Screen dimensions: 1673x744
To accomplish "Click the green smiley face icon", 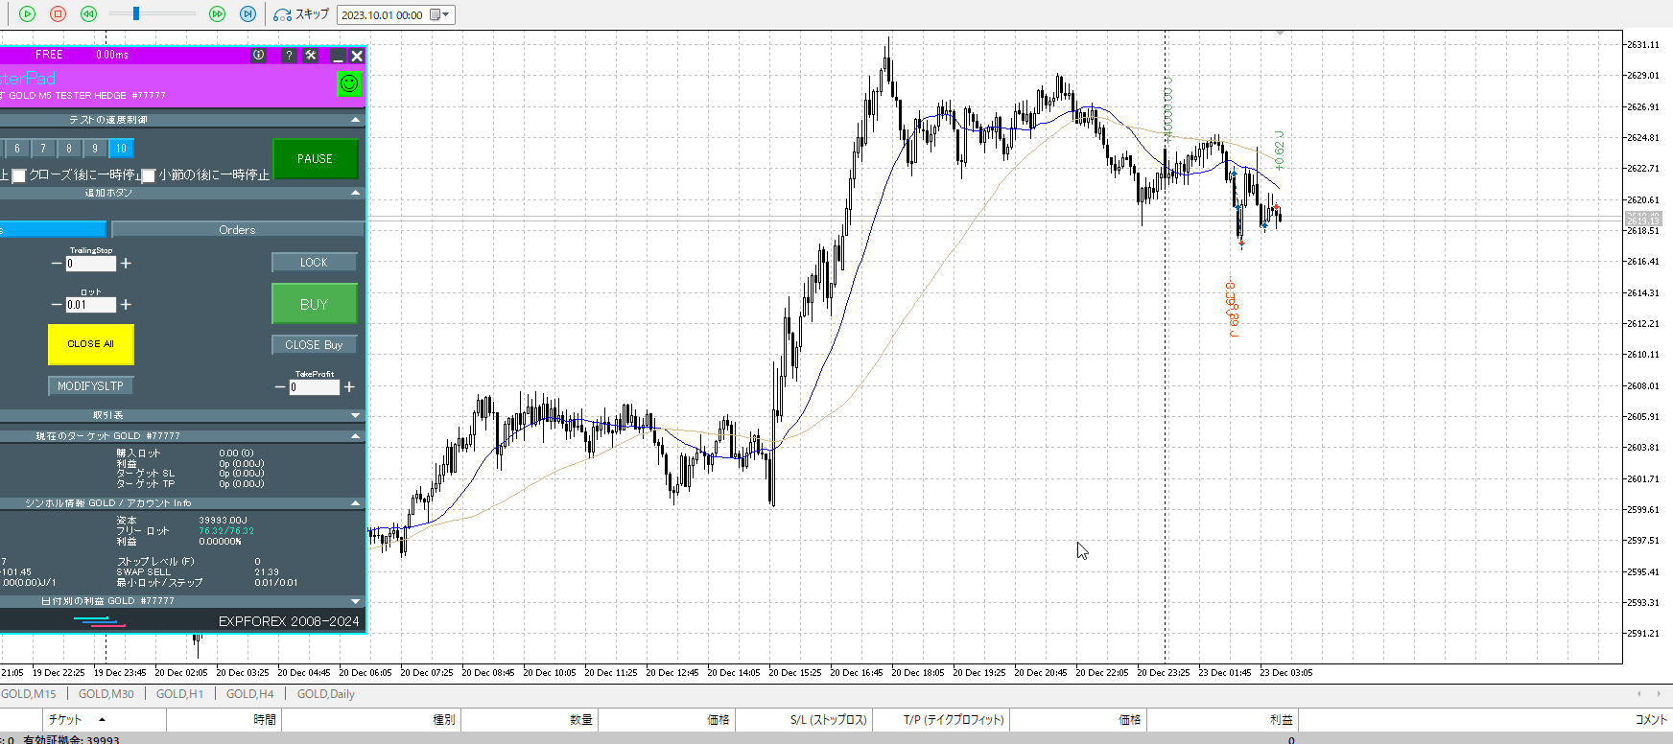I will tap(349, 83).
